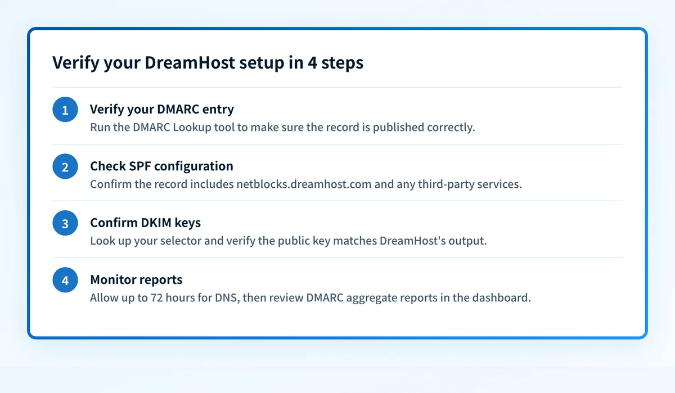Viewport: 675px width, 393px height.
Task: Click text "Look up your selector and verify..."
Action: point(288,241)
